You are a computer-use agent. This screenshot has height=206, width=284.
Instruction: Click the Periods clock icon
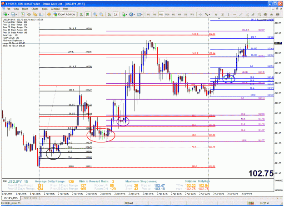pyautogui.click(x=131, y=15)
